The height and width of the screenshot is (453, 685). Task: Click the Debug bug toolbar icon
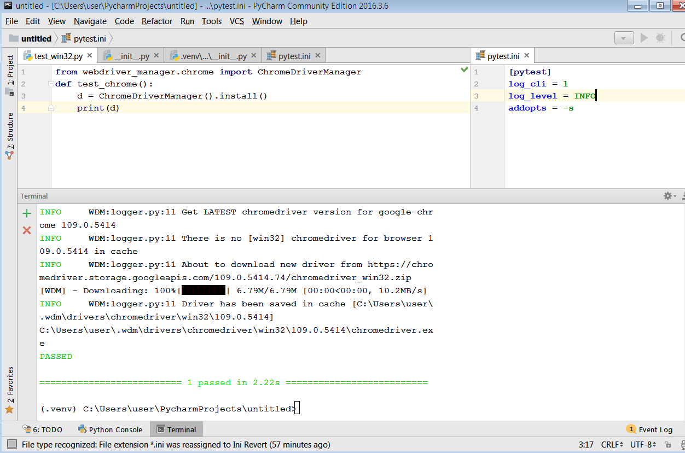660,38
